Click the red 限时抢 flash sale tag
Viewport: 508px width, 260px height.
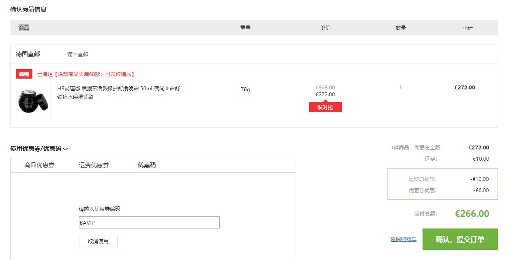point(325,107)
